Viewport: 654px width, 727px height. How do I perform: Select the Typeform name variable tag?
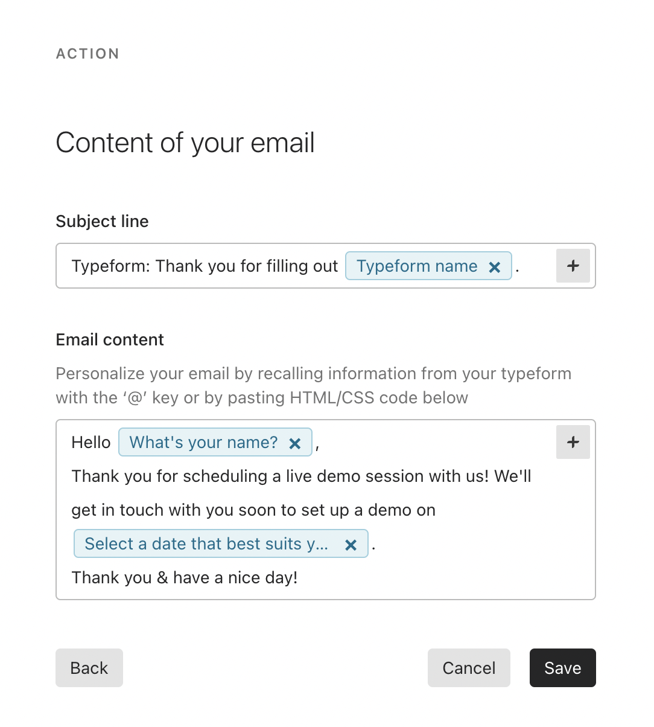click(417, 266)
